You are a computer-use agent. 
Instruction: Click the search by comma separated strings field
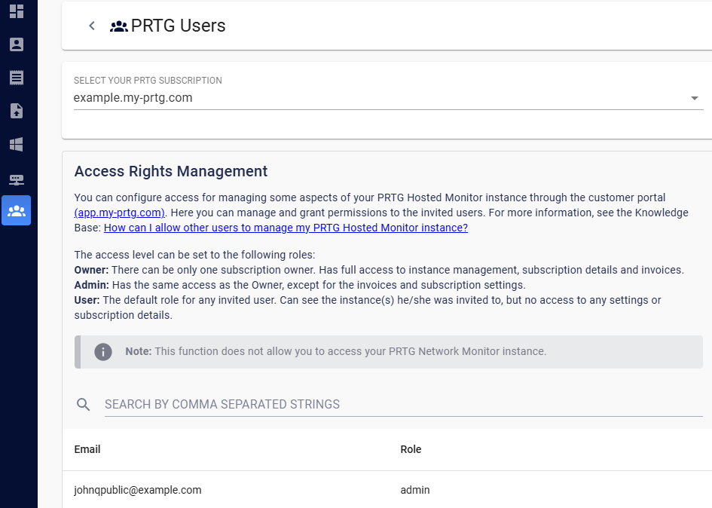tap(403, 405)
